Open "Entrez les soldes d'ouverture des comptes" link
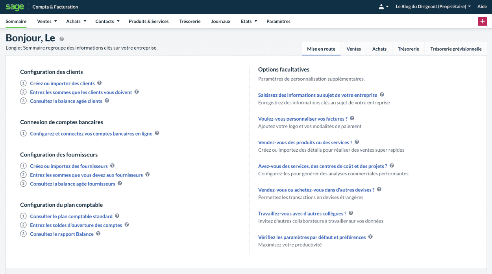 [76, 225]
